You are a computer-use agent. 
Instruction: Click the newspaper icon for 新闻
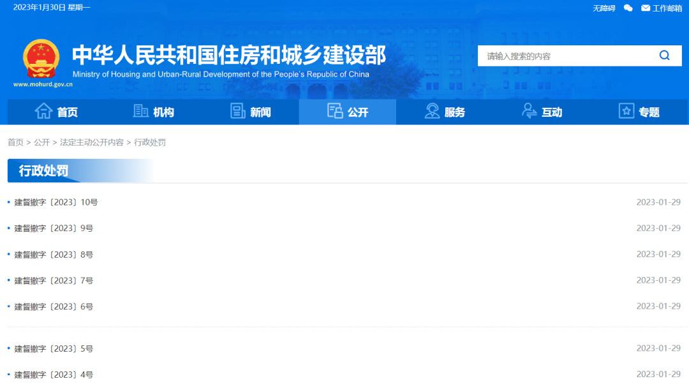click(x=238, y=112)
